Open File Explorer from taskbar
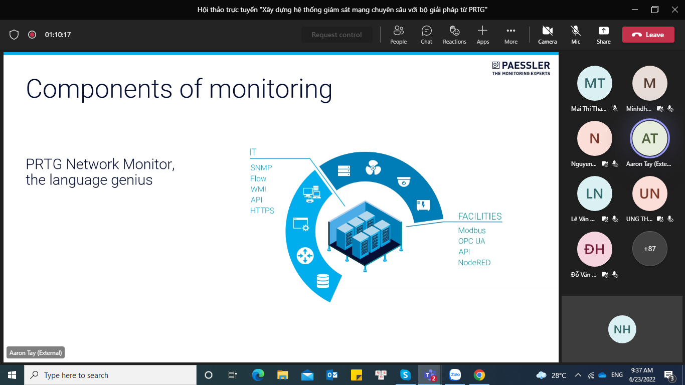 pyautogui.click(x=283, y=375)
